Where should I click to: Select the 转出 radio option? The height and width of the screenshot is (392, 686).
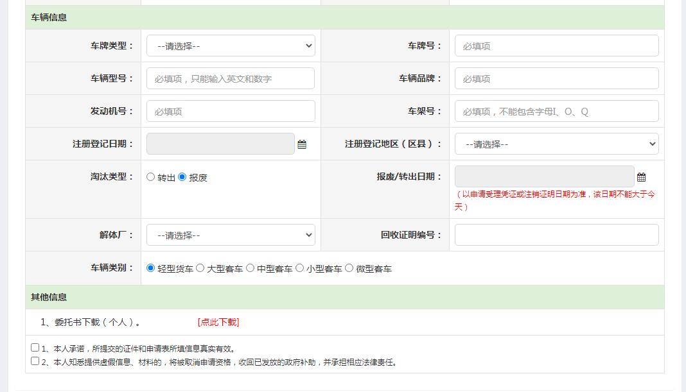point(150,176)
